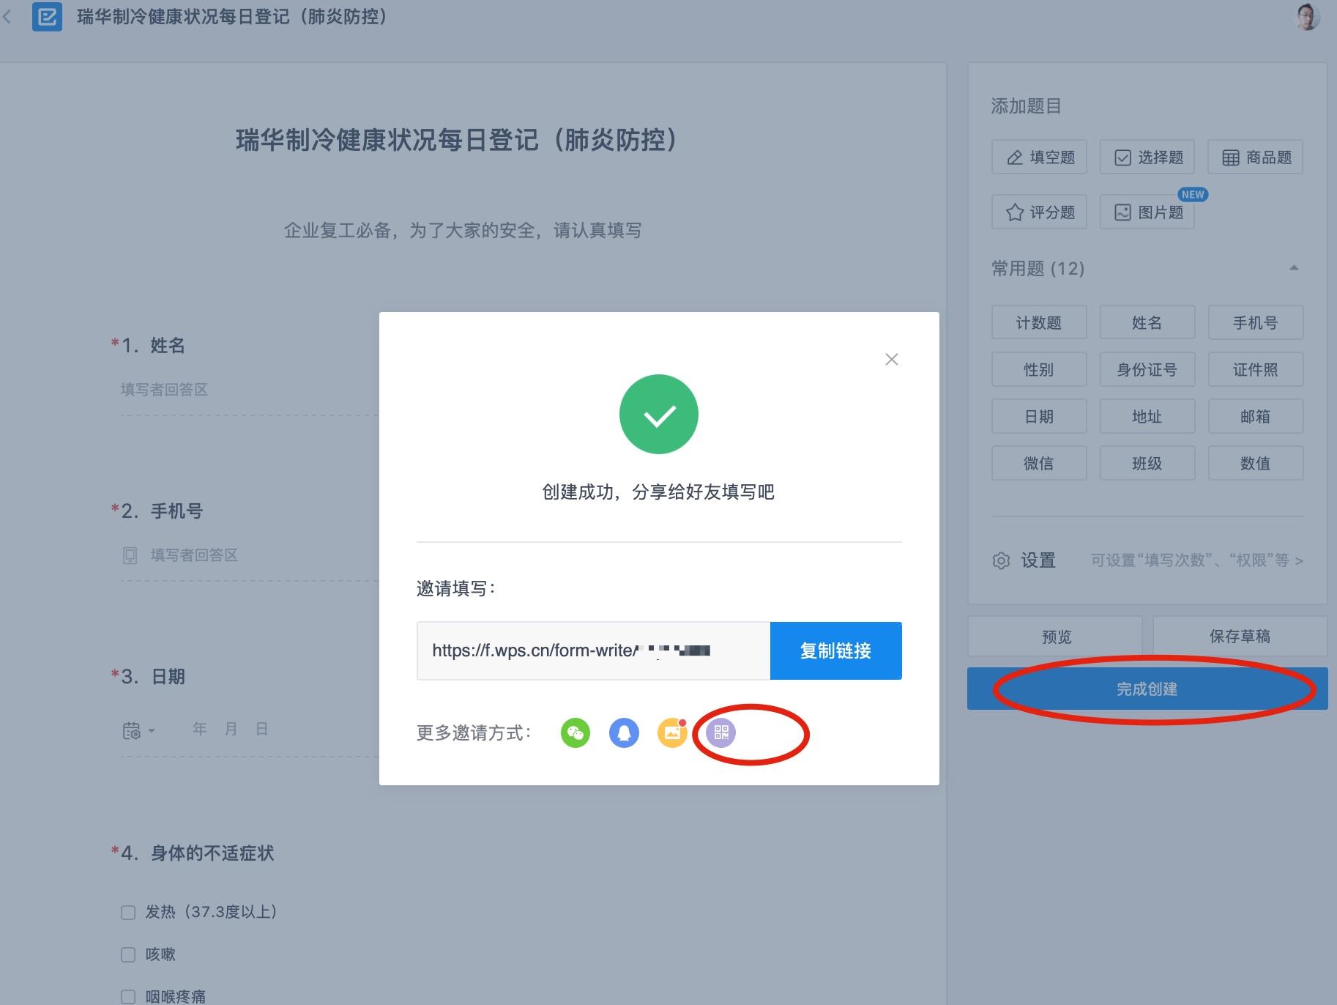Screen dimensions: 1337x1005
Task: Add a 选择题 question
Action: (1147, 157)
